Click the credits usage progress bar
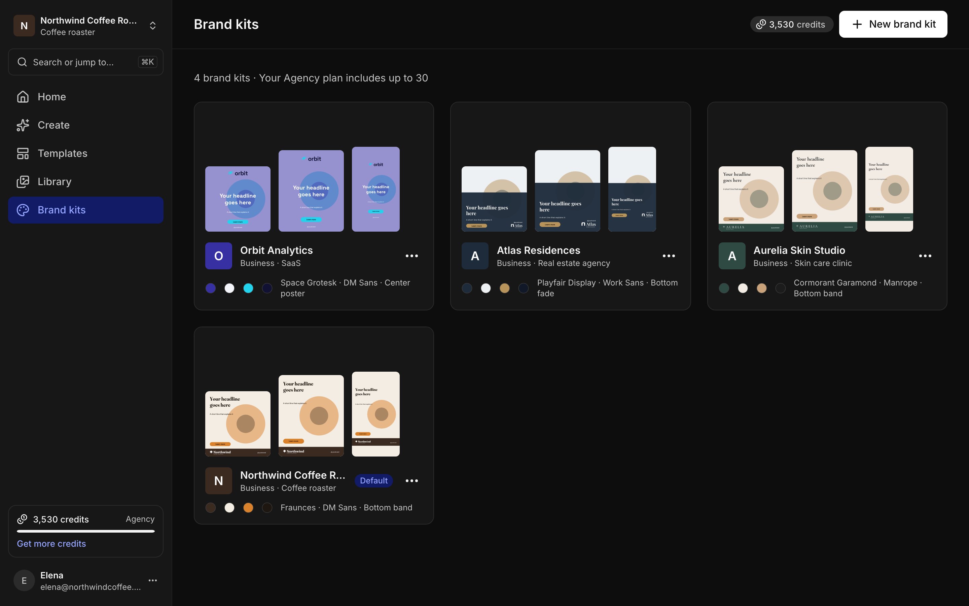Image resolution: width=969 pixels, height=606 pixels. (86, 532)
